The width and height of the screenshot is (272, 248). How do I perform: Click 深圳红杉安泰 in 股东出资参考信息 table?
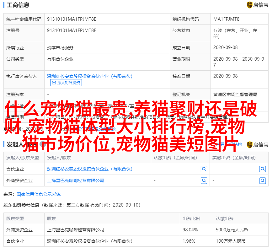[90, 241]
